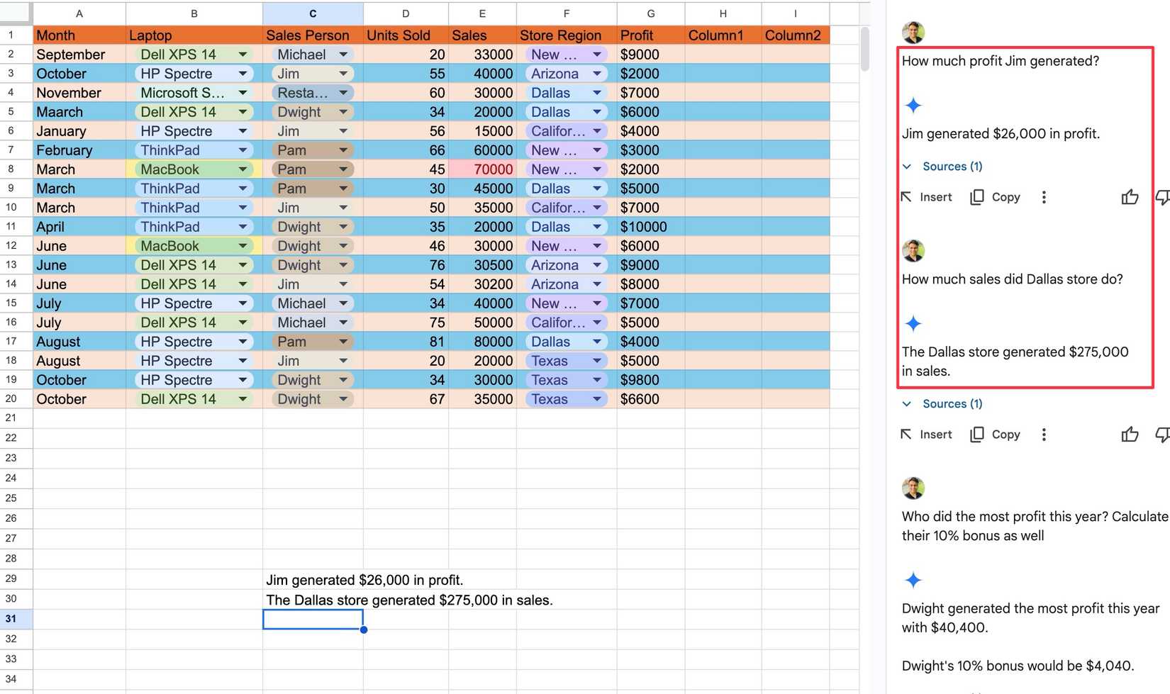Viewport: 1170px width, 694px height.
Task: Click the Insert arrow icon on the first response
Action: point(906,197)
